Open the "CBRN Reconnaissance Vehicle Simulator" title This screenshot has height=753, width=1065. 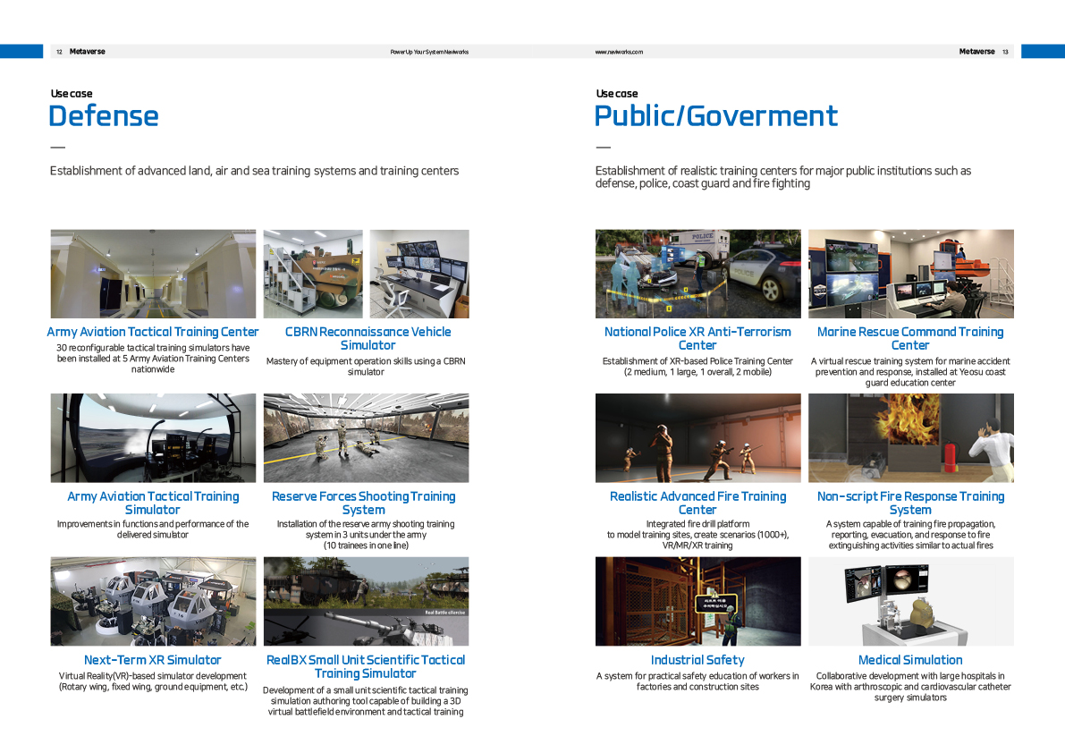tap(368, 338)
